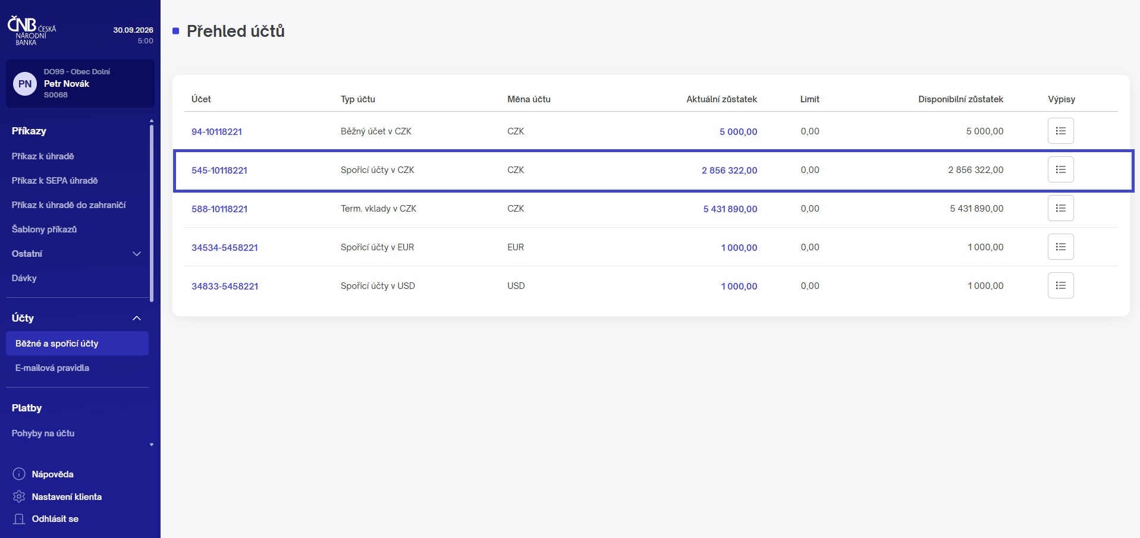Click the ČNB logo

(32, 31)
